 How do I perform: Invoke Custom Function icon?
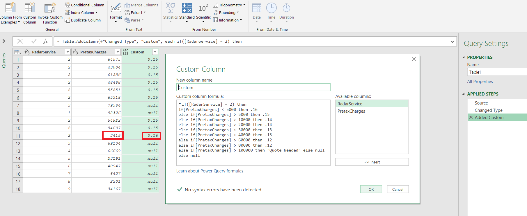tap(50, 13)
